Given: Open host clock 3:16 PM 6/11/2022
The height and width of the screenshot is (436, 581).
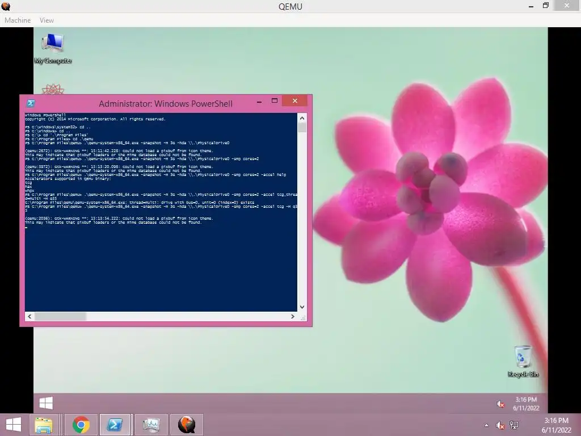Looking at the screenshot, I should 556,425.
